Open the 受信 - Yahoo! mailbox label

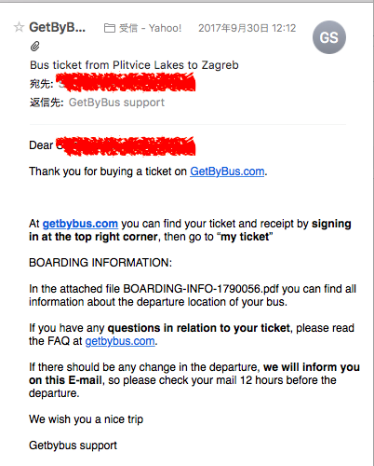150,28
